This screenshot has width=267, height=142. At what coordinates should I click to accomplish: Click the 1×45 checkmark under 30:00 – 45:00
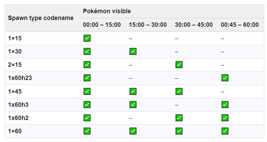(179, 91)
